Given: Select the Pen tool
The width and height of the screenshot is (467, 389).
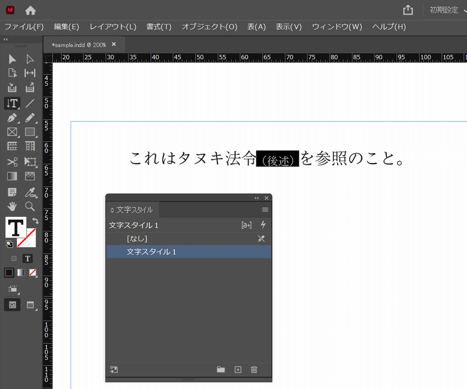Looking at the screenshot, I should (12, 118).
